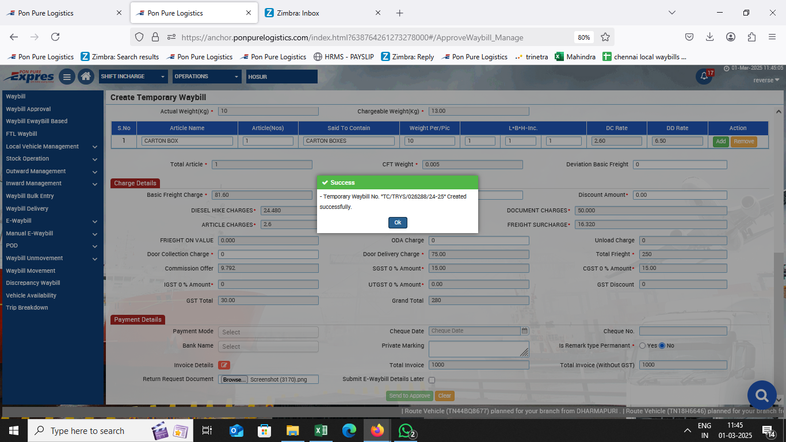Open the SHIFT INCHARGE dropdown
Image resolution: width=786 pixels, height=442 pixels.
pyautogui.click(x=133, y=77)
